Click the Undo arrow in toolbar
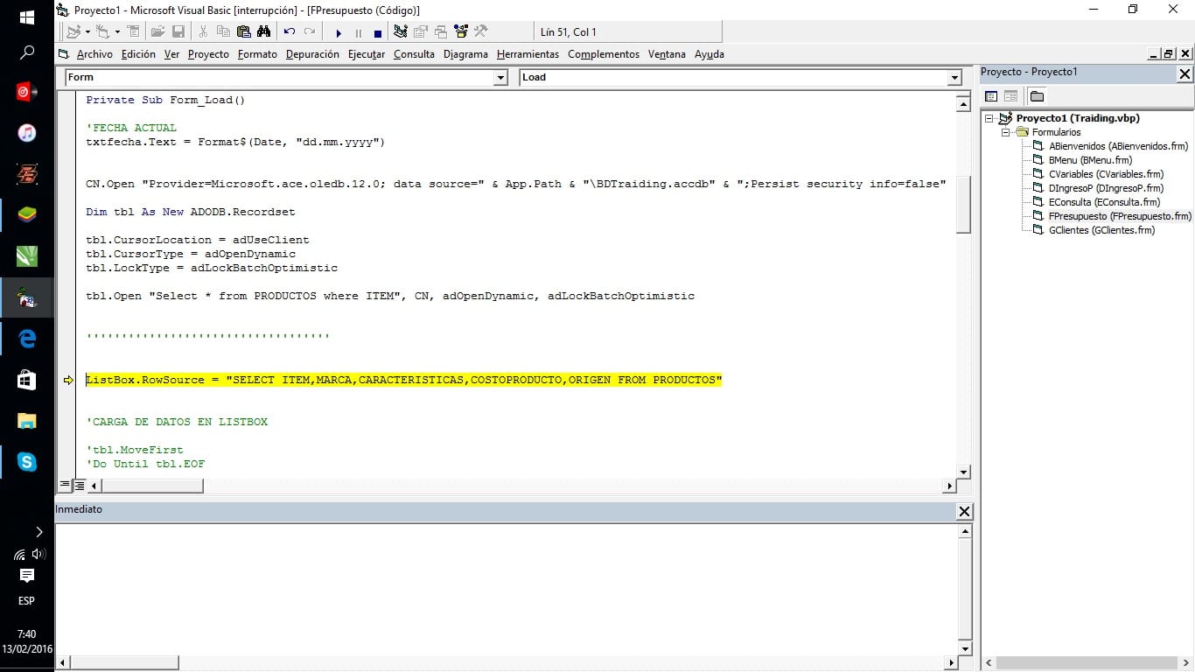 [290, 32]
